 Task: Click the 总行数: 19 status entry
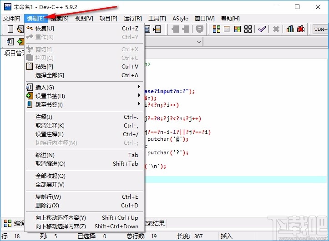[142, 236]
